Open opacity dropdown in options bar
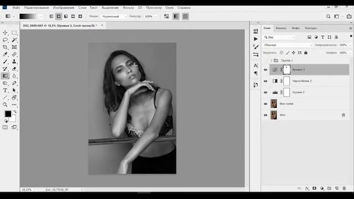Screen dimensions: 354x199 (x=155, y=17)
